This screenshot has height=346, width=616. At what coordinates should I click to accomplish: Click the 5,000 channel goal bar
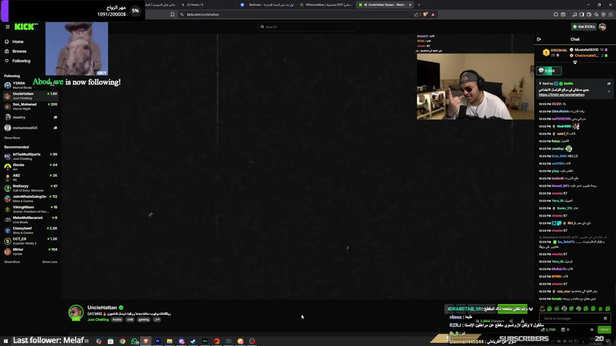tap(549, 71)
